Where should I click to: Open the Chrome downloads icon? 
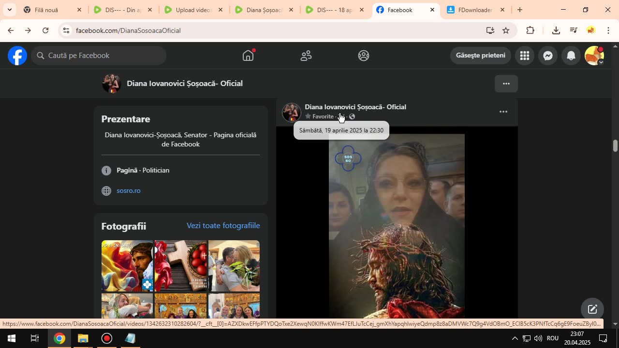point(556,30)
